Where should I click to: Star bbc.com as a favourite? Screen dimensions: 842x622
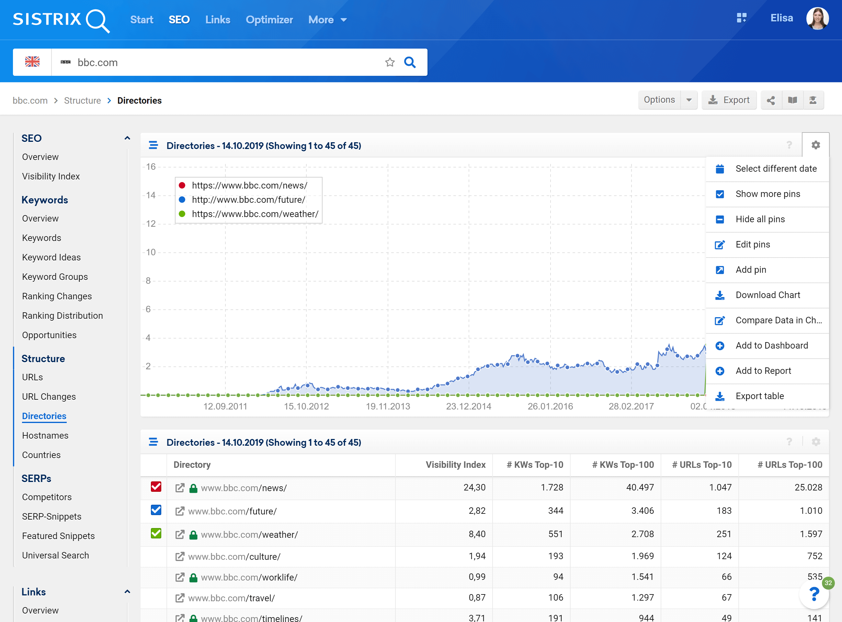390,62
